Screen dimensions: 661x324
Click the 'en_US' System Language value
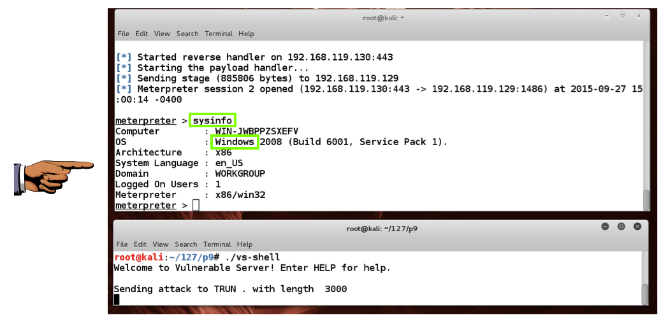click(x=229, y=163)
